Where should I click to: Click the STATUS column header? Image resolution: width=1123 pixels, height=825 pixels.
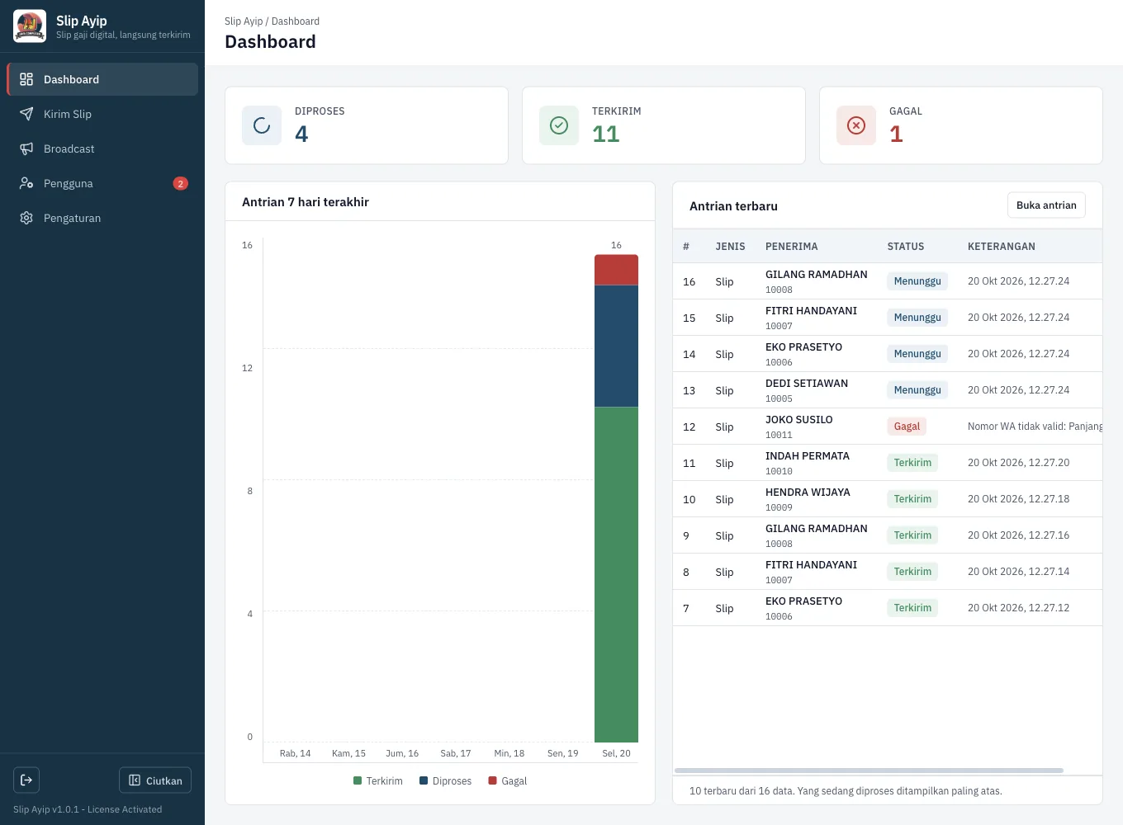click(906, 247)
